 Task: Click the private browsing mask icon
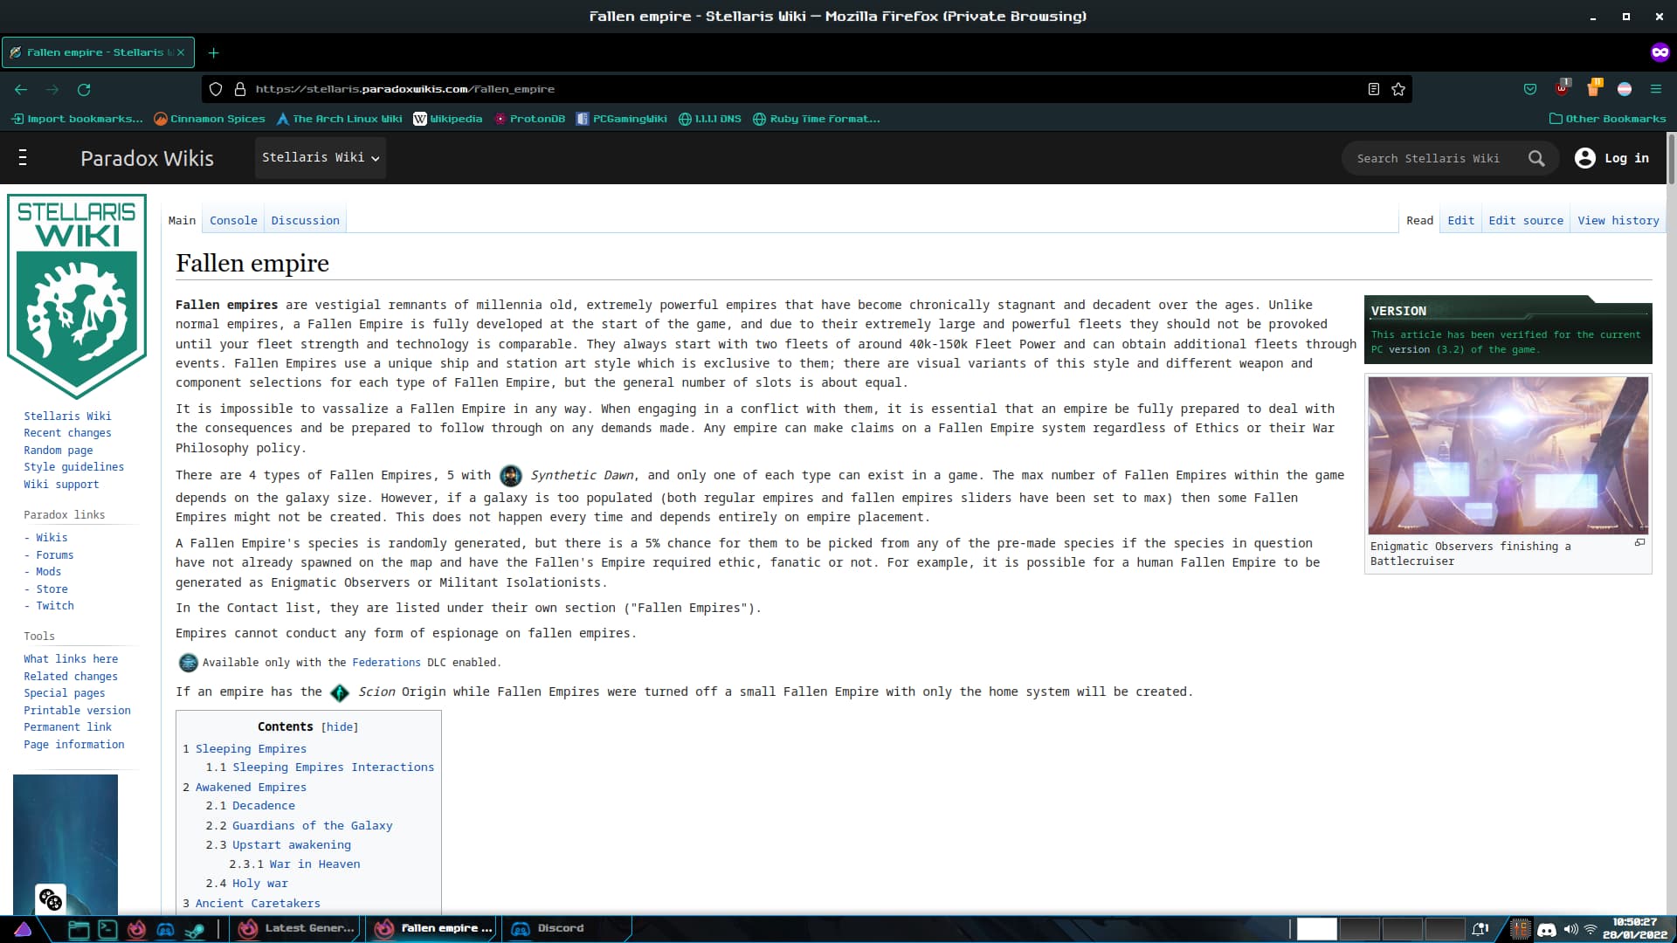pyautogui.click(x=1660, y=52)
